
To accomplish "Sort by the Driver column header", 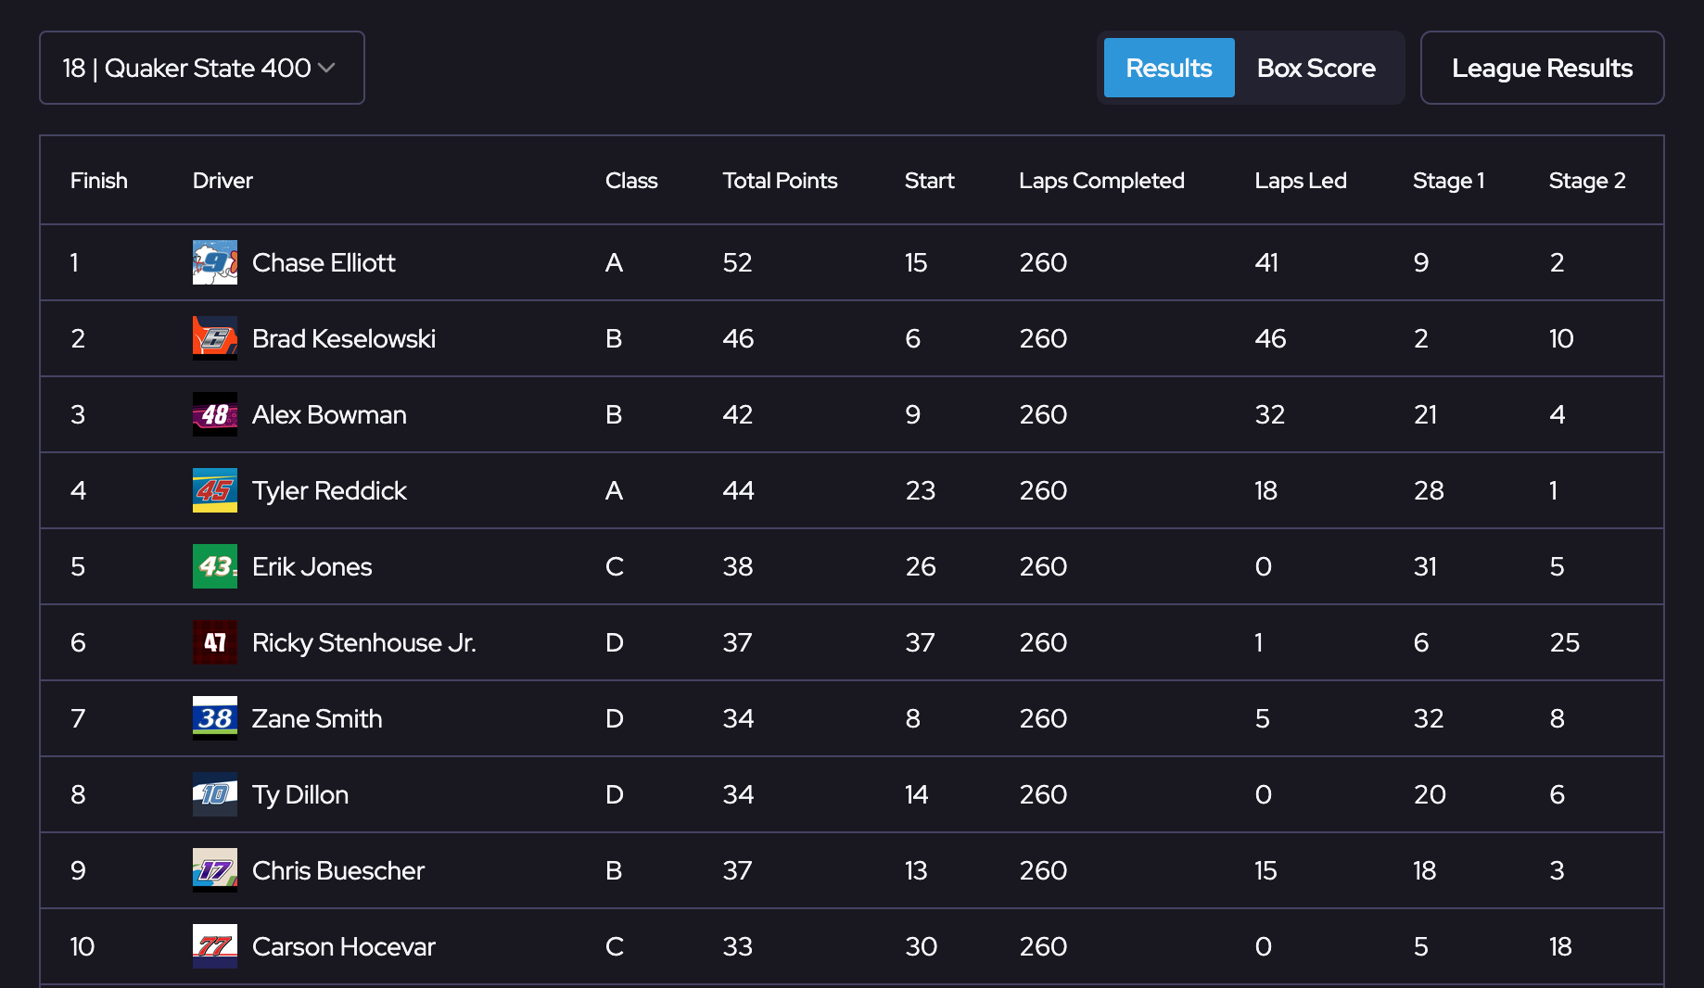I will 223,181.
